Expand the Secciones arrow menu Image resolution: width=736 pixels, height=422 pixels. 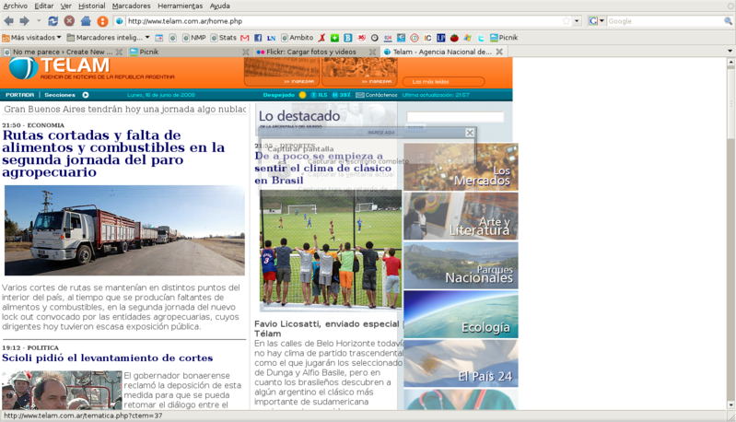[86, 95]
